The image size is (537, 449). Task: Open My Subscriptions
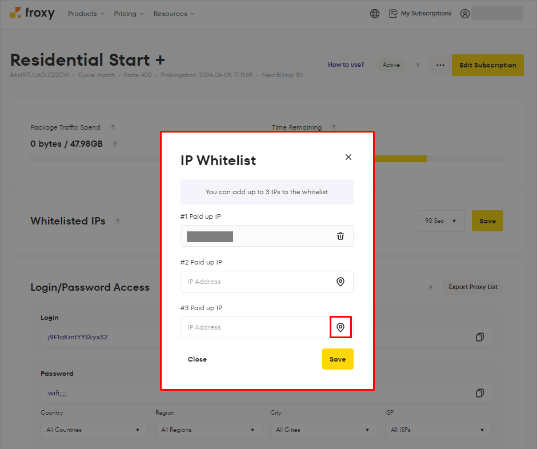[x=420, y=13]
